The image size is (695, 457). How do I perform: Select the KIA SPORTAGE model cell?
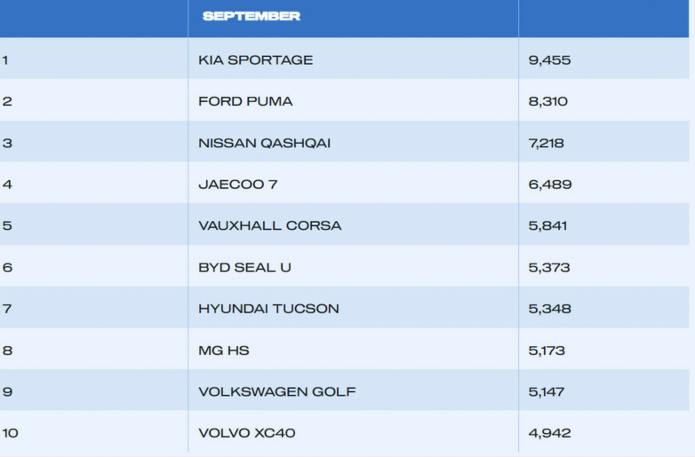tap(256, 60)
